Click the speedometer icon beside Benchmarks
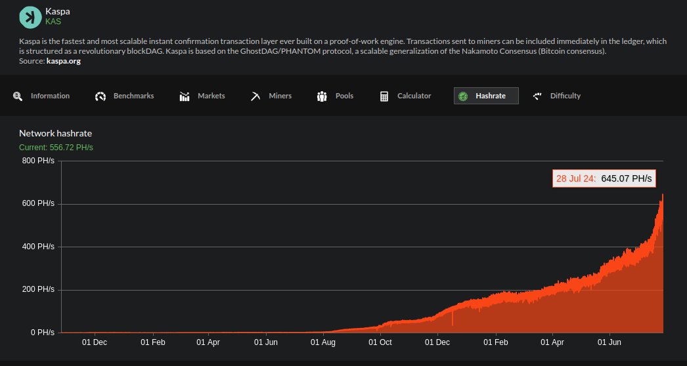Viewport: 687px width, 366px height. pyautogui.click(x=100, y=96)
